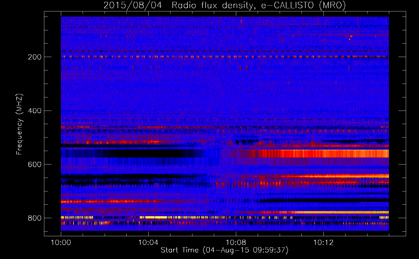Click the bright yellow streak near 800 MHz at 10:04

tap(154, 218)
